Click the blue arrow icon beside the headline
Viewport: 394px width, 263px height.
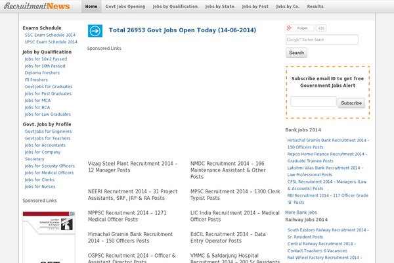[x=95, y=31]
